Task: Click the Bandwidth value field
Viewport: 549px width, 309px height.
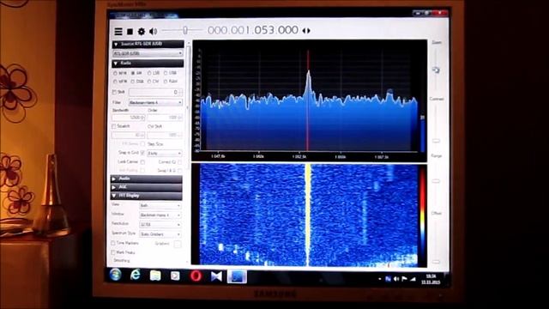Action: click(128, 118)
